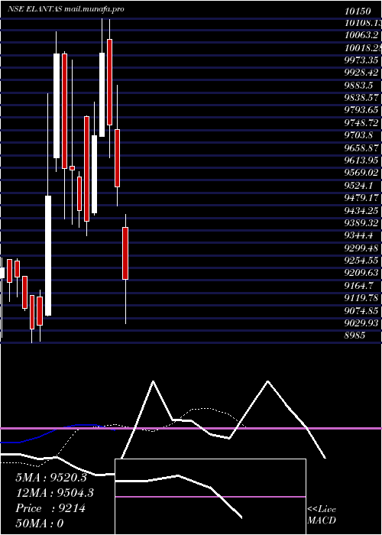Select the 9524.1 price level label

[x=358, y=185]
